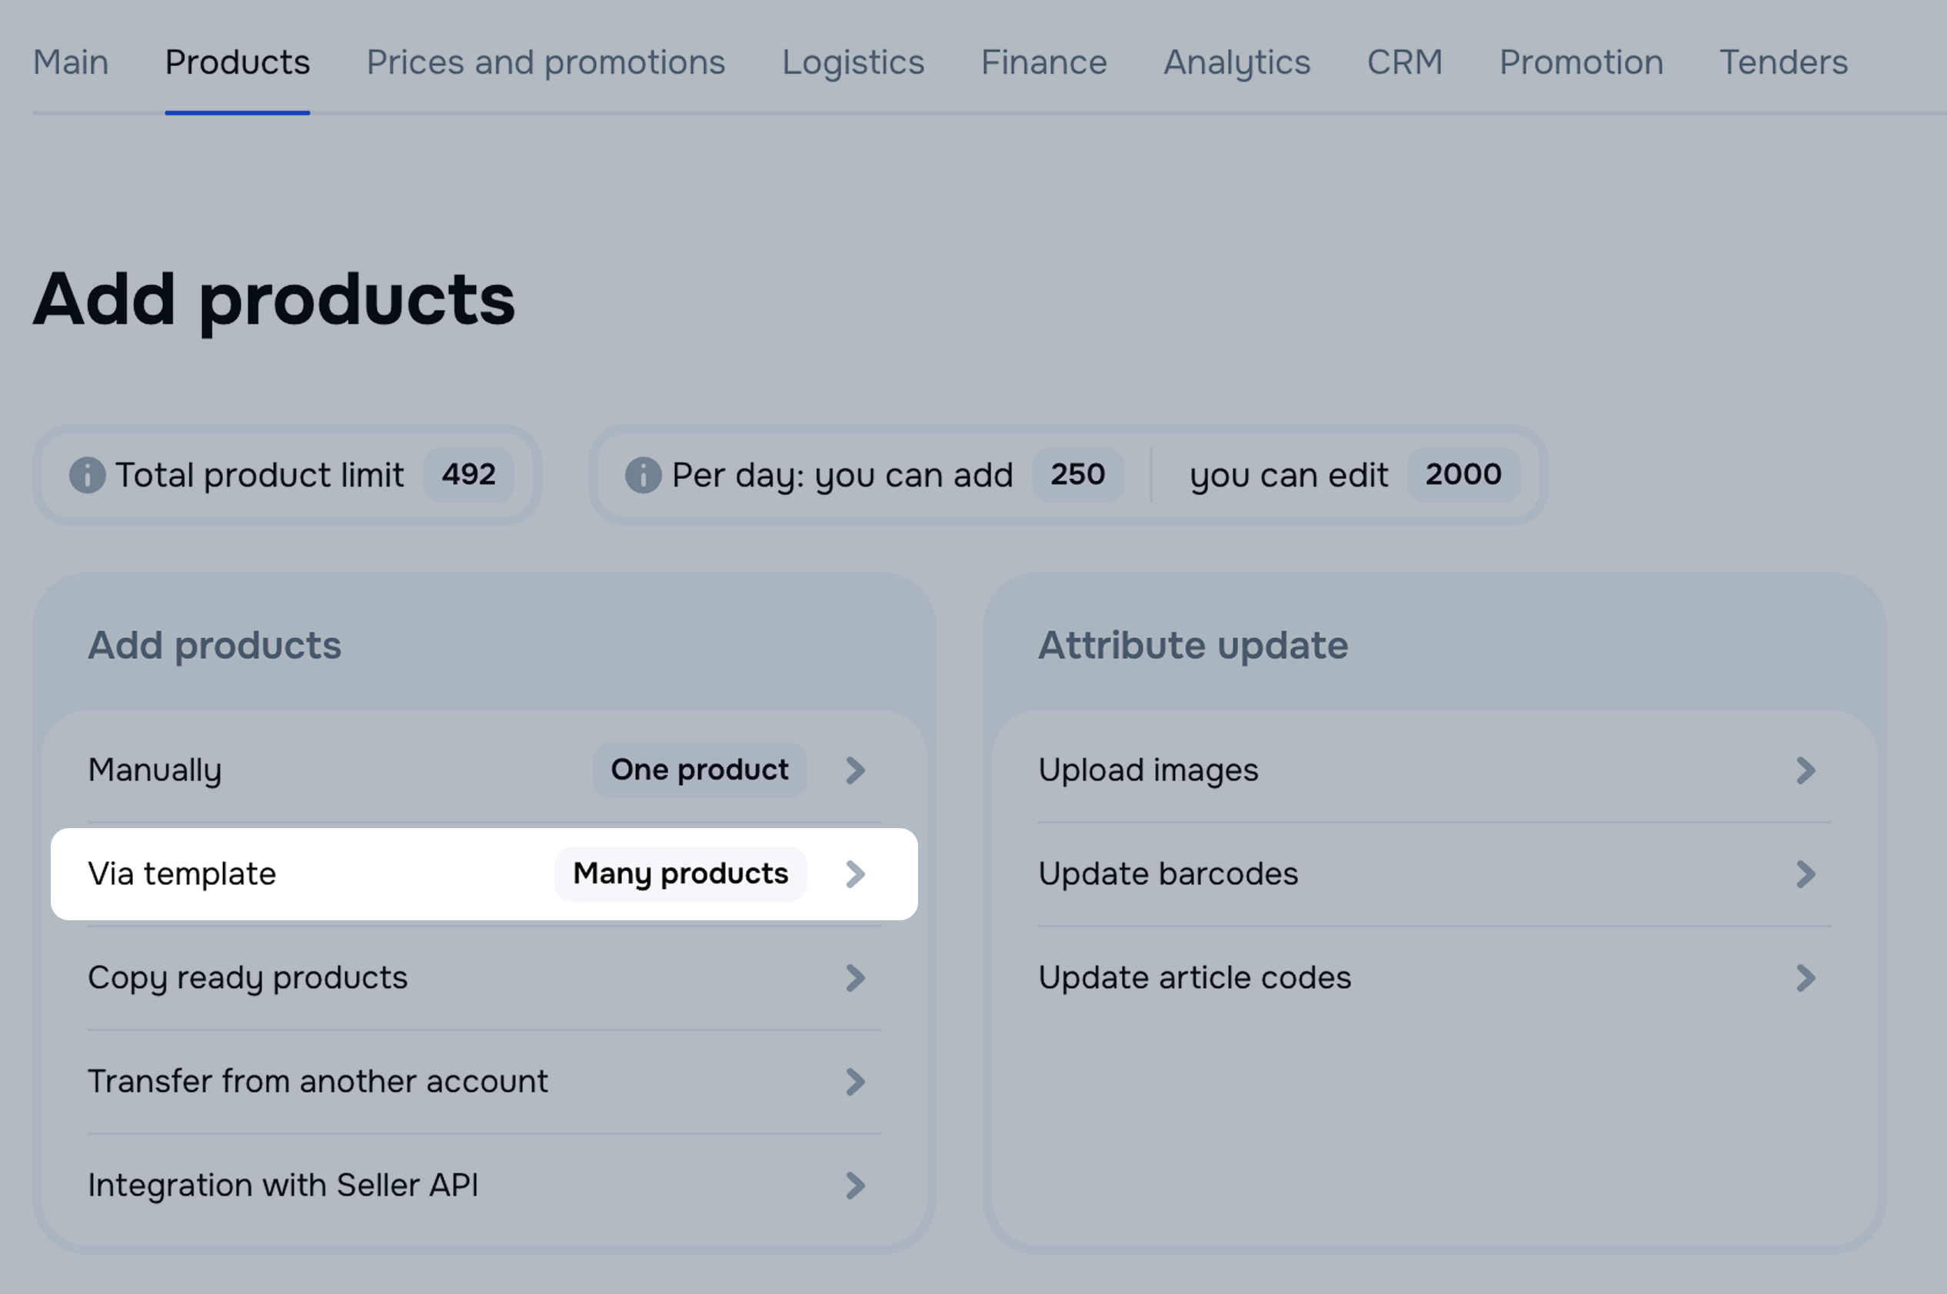Screen dimensions: 1947x1294
Task: Click the Many products badge
Action: 680,874
